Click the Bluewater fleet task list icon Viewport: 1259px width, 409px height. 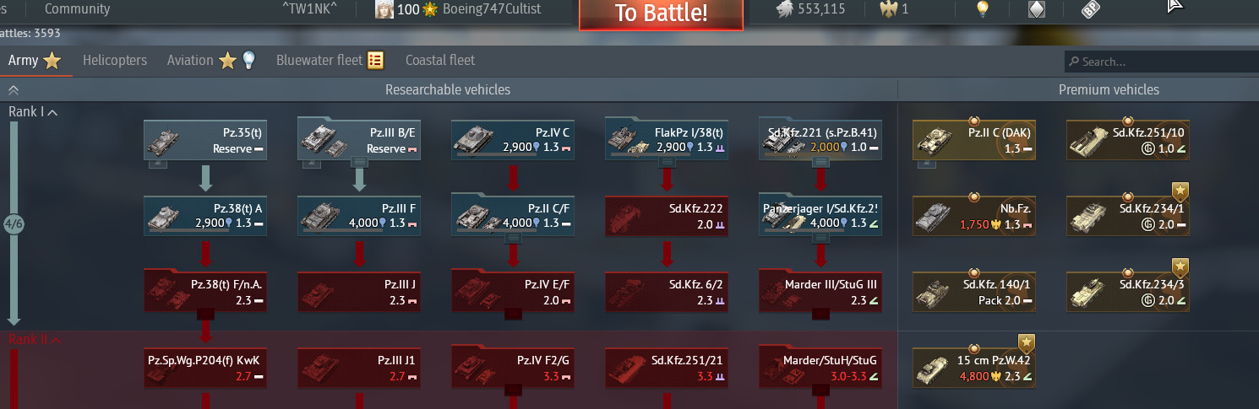pyautogui.click(x=376, y=60)
